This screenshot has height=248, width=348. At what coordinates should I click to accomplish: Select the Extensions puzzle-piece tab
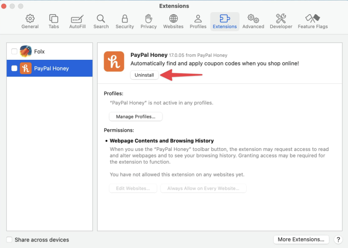point(224,22)
